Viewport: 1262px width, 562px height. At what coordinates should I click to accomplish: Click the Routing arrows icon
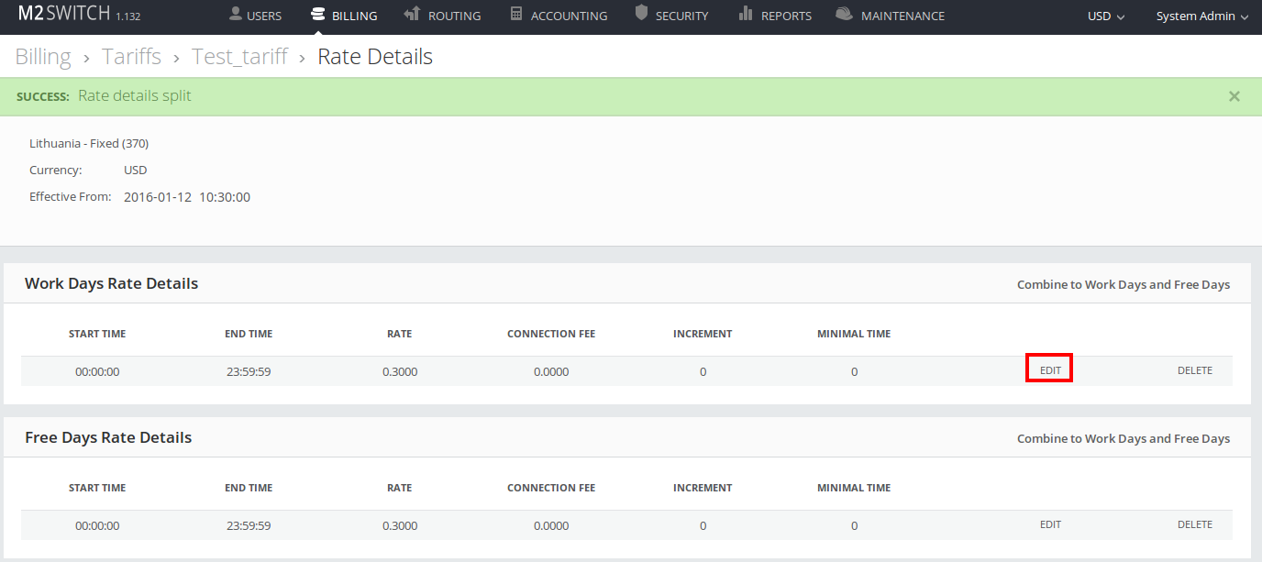click(412, 14)
